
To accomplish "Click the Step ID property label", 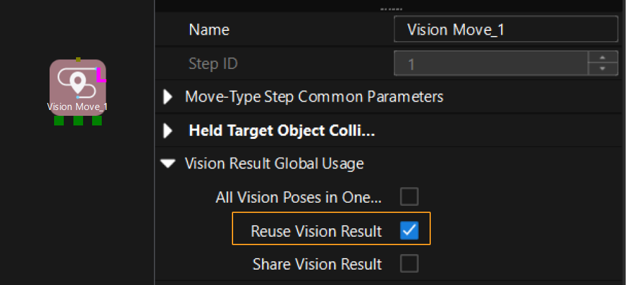I will tap(213, 64).
